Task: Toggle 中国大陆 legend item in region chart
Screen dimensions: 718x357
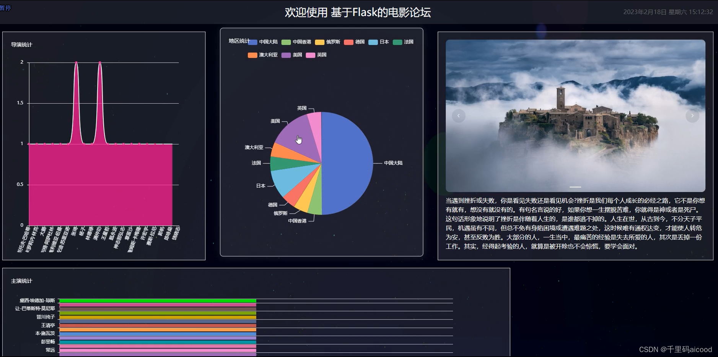Action: [263, 42]
